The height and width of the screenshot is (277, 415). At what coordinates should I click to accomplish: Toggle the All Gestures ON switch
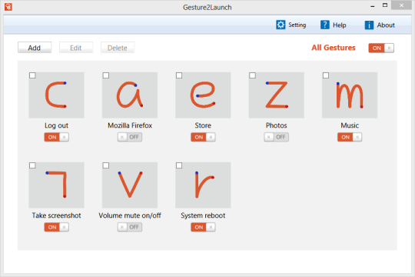381,48
